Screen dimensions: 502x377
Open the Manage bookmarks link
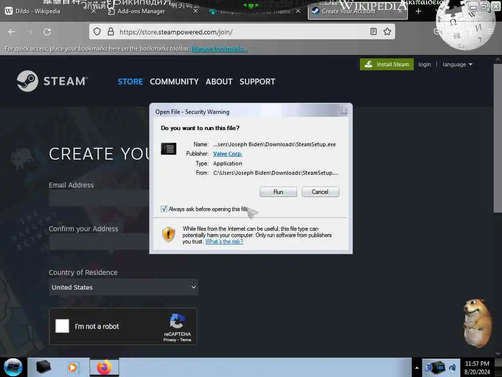click(219, 49)
